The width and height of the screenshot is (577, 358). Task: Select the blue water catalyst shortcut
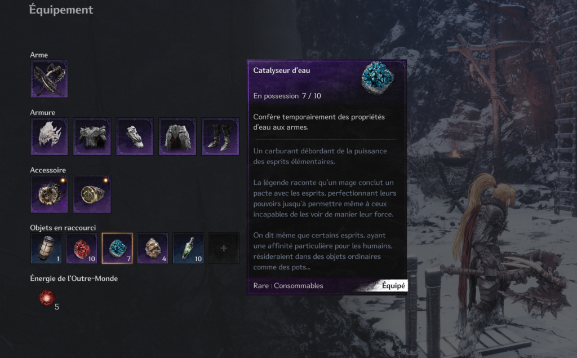[117, 248]
